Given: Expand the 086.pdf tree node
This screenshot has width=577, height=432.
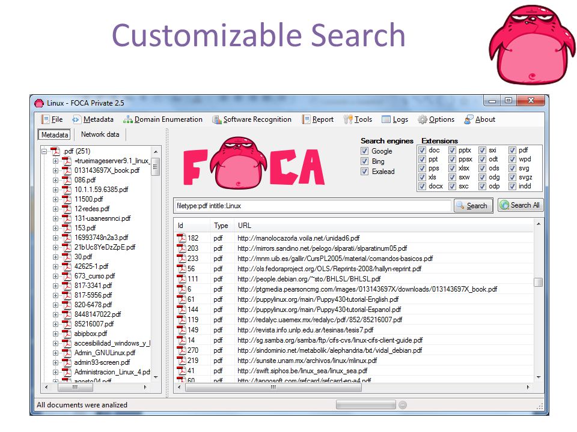Looking at the screenshot, I should tap(55, 180).
